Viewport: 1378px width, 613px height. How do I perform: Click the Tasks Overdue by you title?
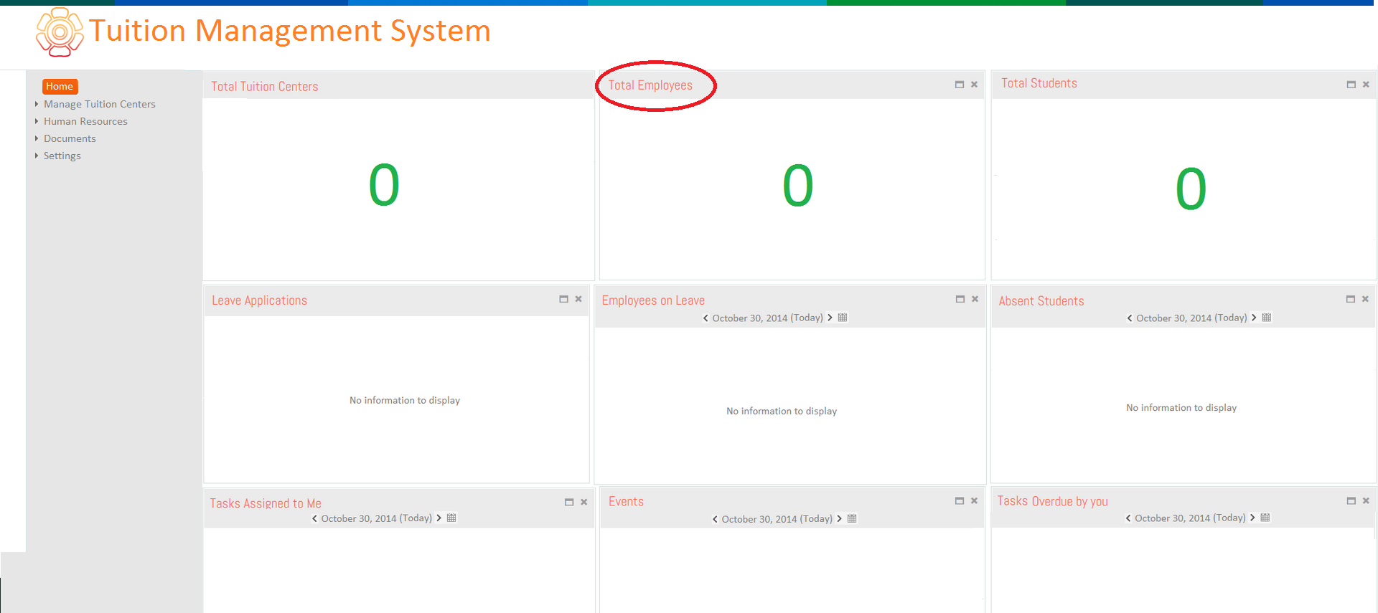click(x=1052, y=502)
